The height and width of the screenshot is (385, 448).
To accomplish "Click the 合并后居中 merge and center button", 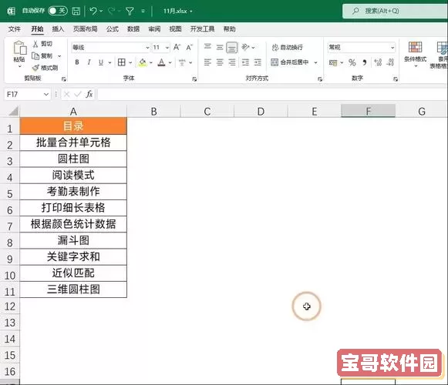I will coord(290,62).
